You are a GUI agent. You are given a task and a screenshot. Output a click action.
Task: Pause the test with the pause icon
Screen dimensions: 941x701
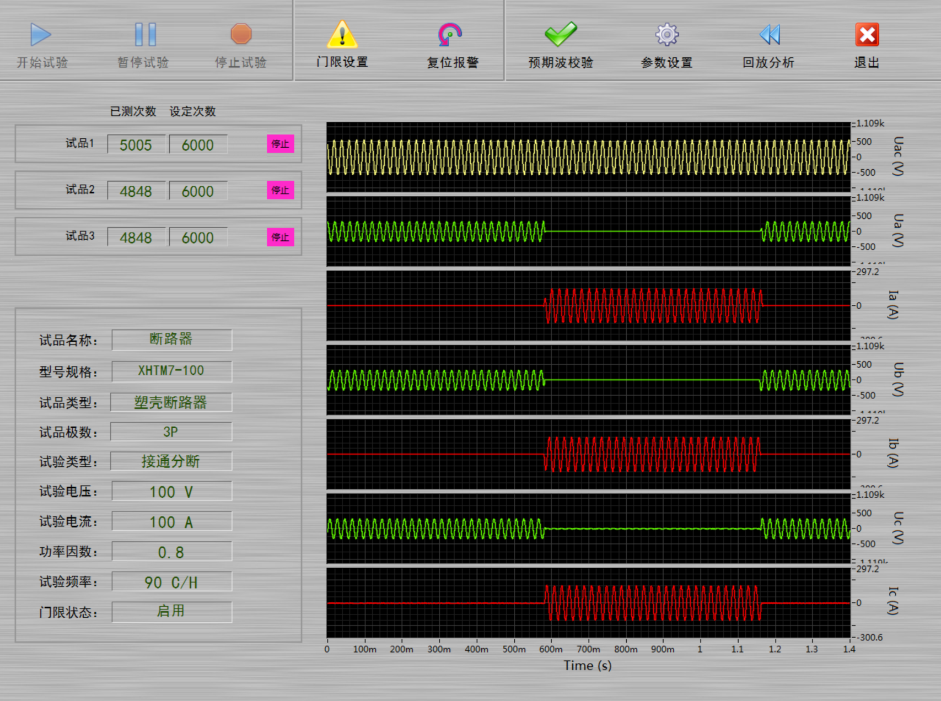pyautogui.click(x=146, y=35)
